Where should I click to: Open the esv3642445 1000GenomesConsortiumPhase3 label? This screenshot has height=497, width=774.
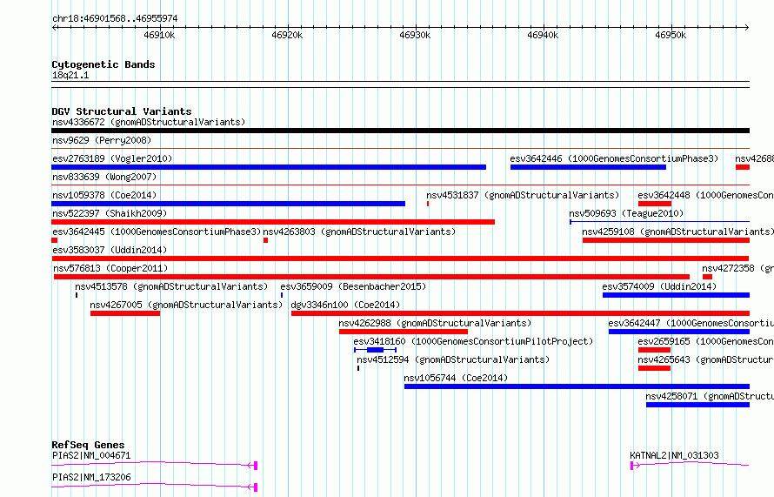[x=157, y=232]
